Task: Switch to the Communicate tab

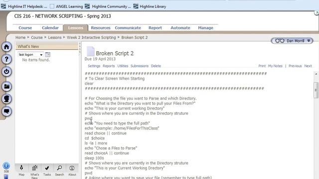Action: tap(128, 28)
